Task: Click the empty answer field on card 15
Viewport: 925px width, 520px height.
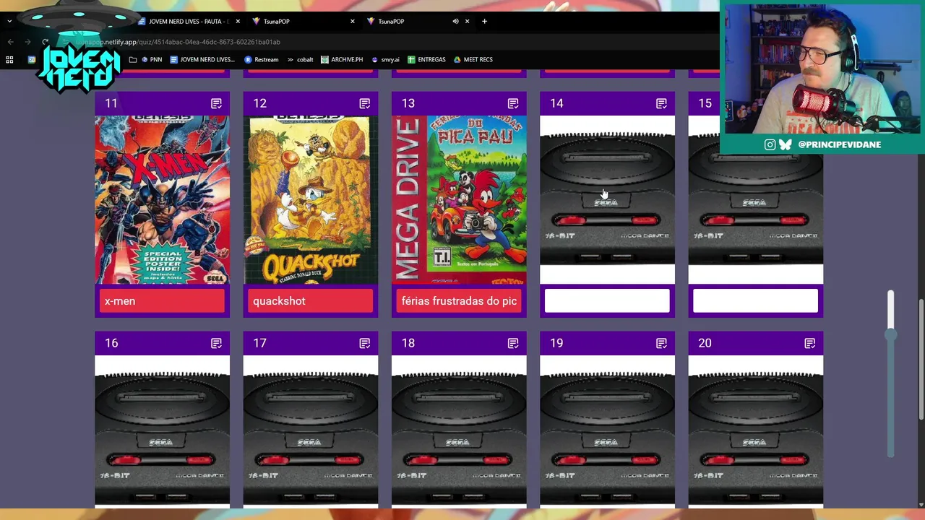Action: tap(755, 301)
